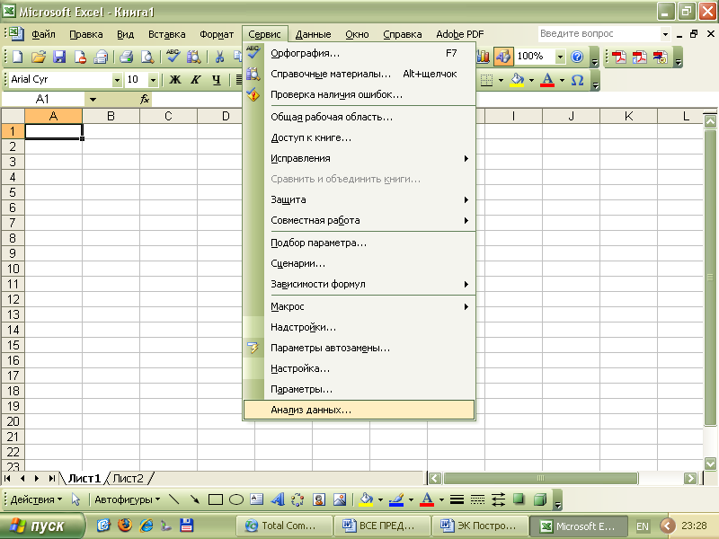Print using the printer icon
Screen dimensions: 719x539
coord(126,57)
